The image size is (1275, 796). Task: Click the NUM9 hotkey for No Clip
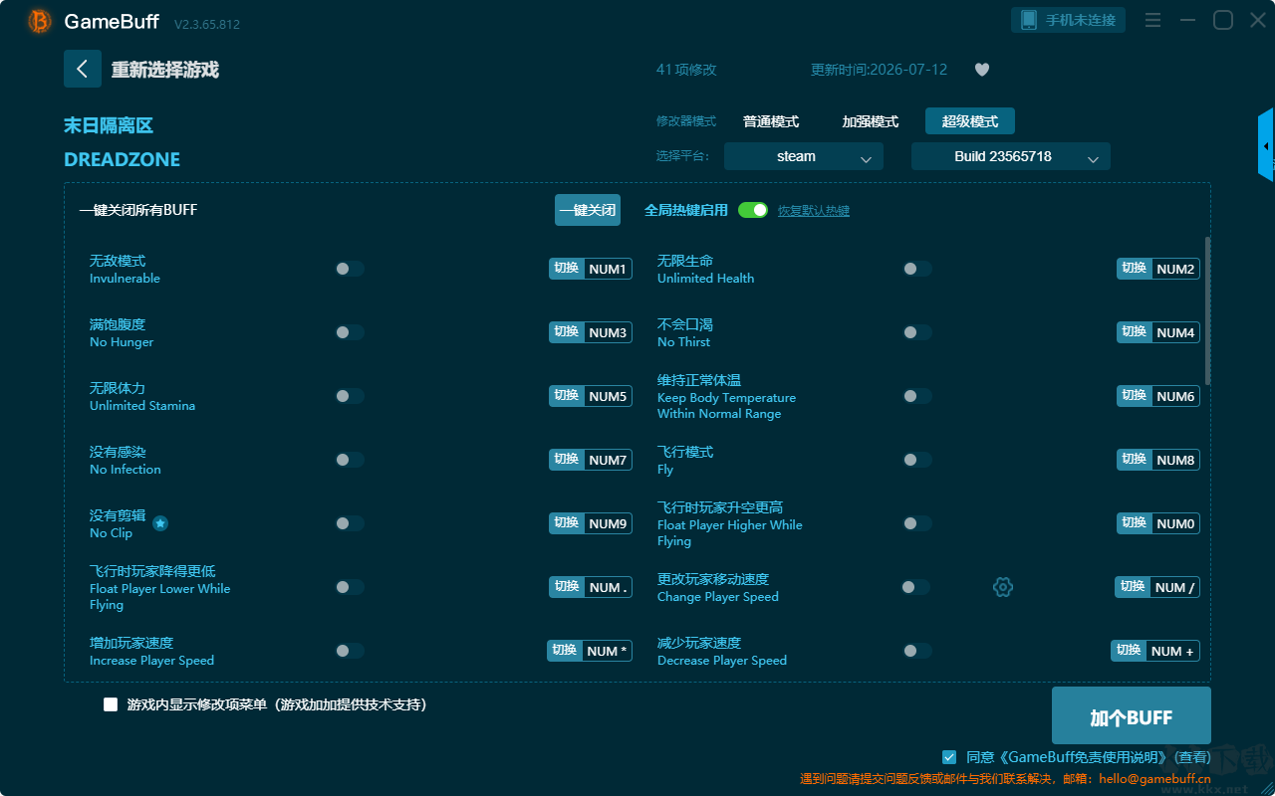[591, 523]
